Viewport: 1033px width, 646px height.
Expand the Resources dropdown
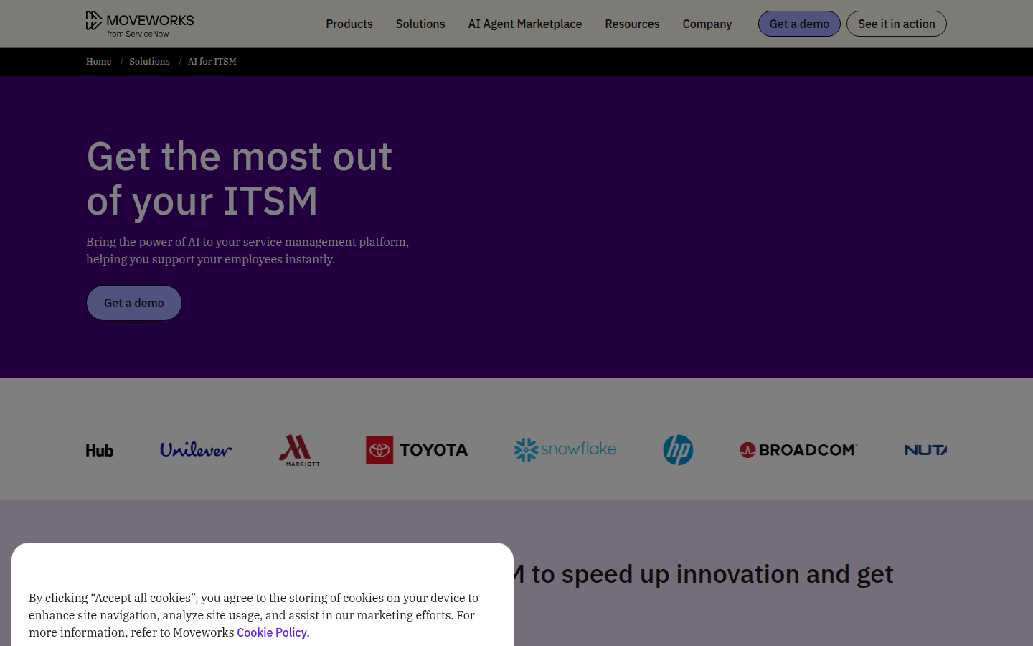click(x=632, y=24)
